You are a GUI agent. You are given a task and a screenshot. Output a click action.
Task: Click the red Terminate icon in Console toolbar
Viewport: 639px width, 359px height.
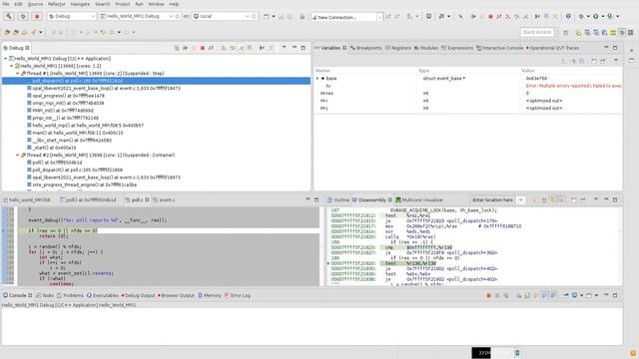(x=488, y=295)
